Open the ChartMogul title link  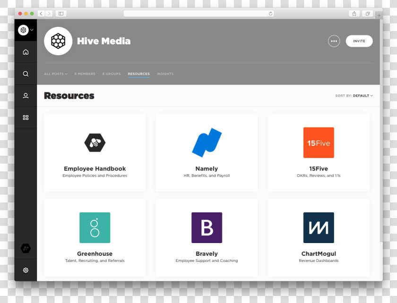click(x=319, y=254)
